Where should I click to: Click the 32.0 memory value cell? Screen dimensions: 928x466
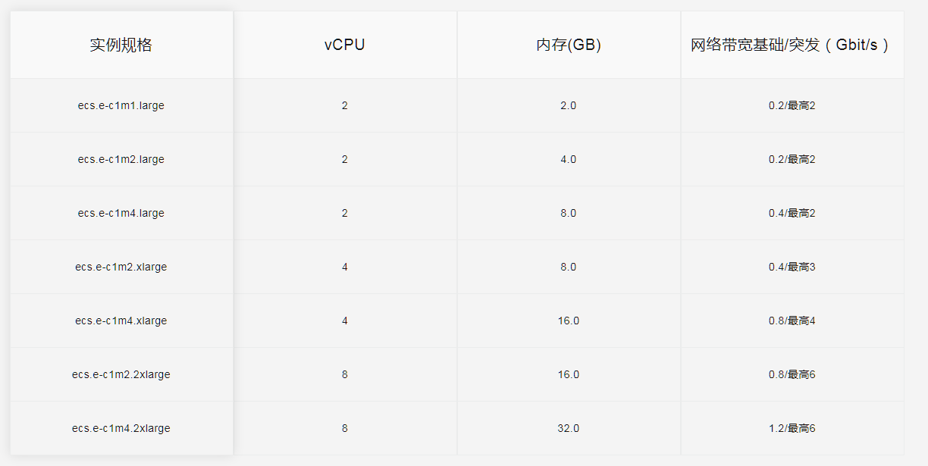tap(568, 428)
